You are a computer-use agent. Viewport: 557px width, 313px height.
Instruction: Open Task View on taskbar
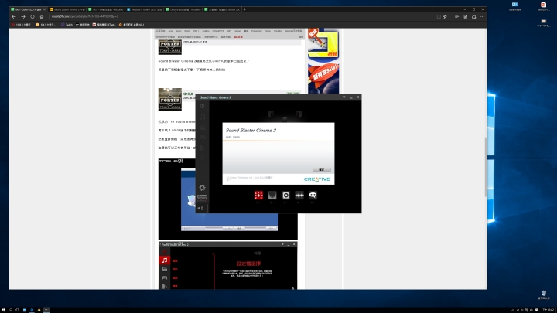click(17, 310)
